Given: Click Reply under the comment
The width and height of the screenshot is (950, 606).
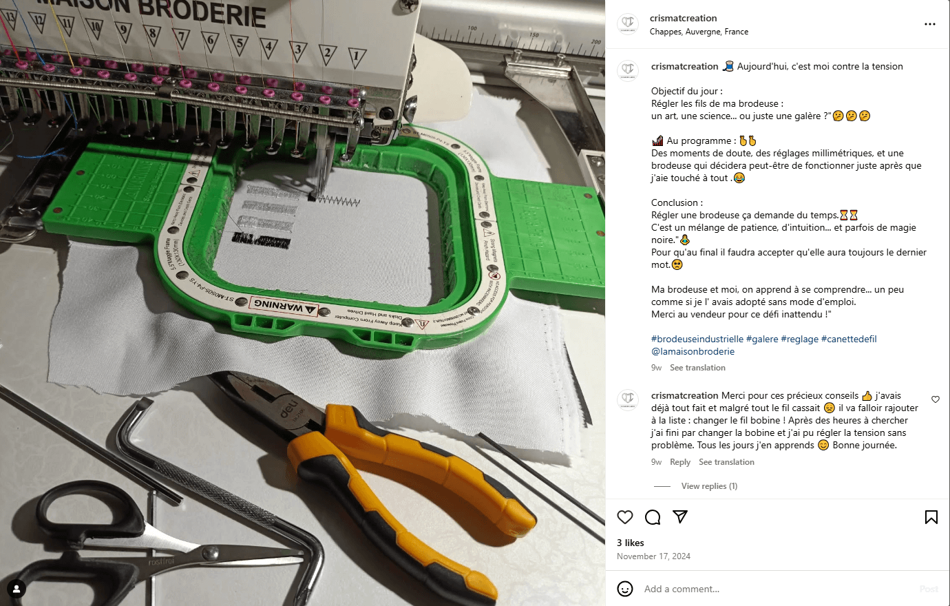Looking at the screenshot, I should tap(680, 462).
